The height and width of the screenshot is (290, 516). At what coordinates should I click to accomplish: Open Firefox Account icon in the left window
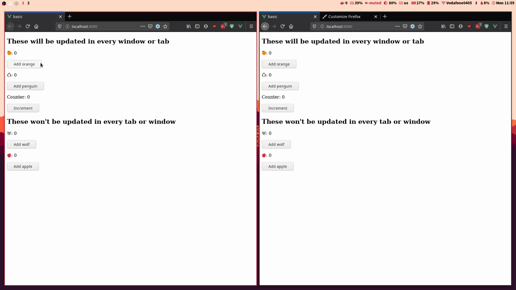206,26
